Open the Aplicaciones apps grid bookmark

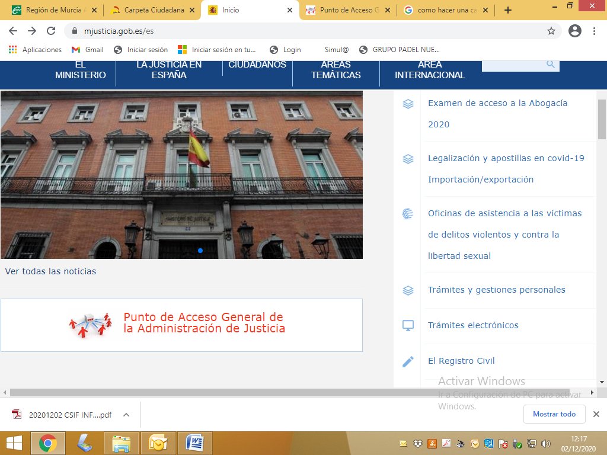(x=35, y=50)
